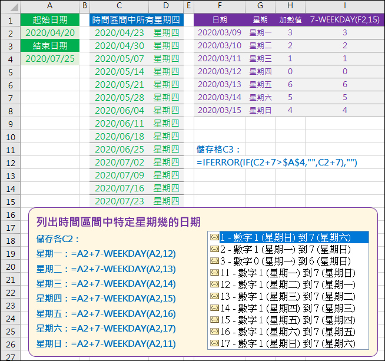
Task: Select column G header
Action: click(x=260, y=6)
